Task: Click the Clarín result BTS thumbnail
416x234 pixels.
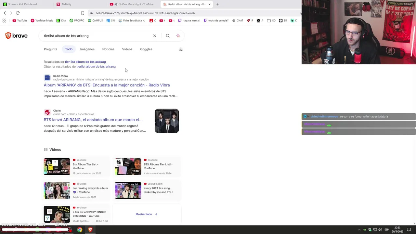Action: click(x=167, y=121)
